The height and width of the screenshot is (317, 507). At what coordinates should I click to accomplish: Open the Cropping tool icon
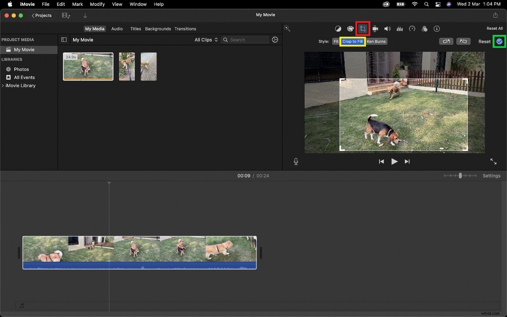[363, 29]
